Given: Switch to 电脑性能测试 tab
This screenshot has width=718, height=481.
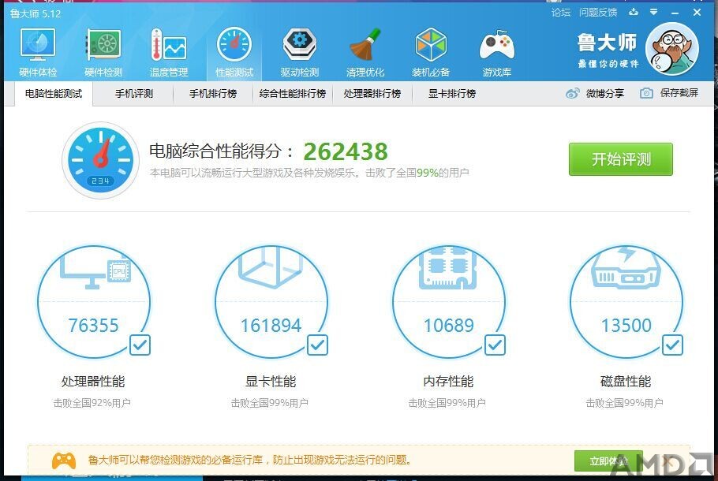Looking at the screenshot, I should click(54, 94).
